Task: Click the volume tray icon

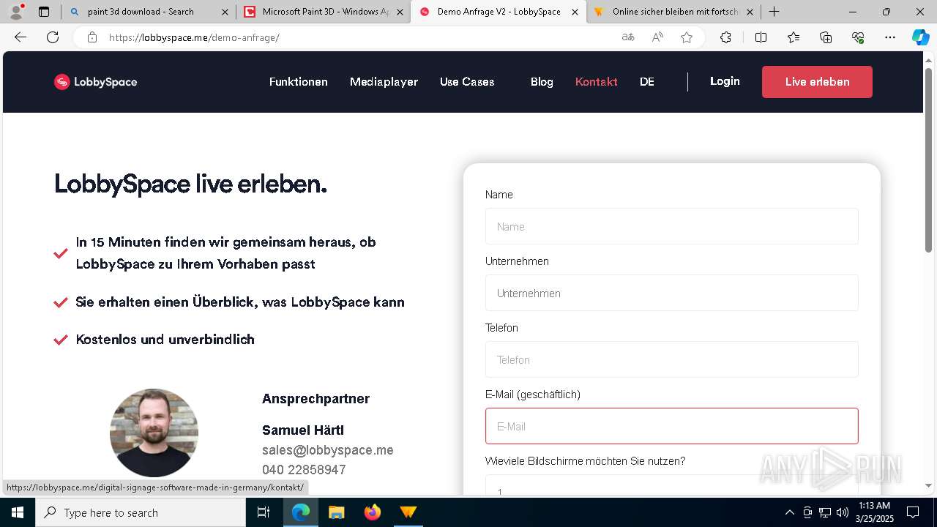Action: point(843,512)
